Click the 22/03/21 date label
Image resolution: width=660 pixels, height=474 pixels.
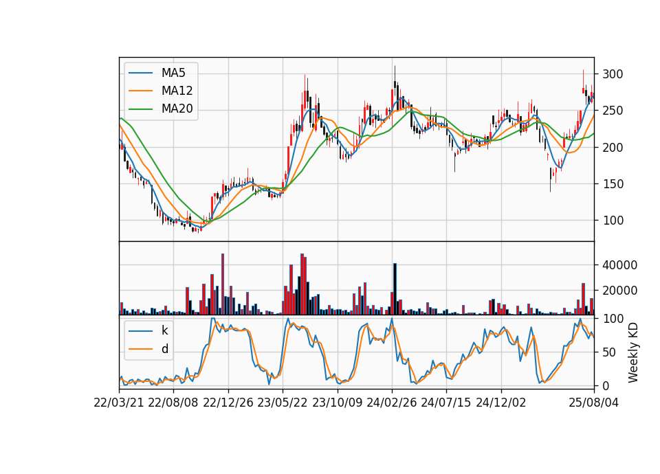[x=119, y=403]
